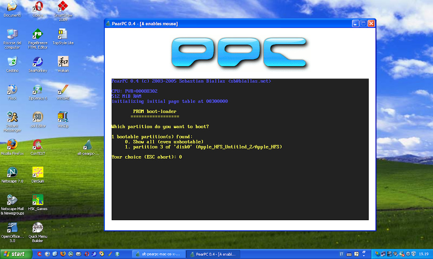The image size is (433, 259).
Task: Launch Netscape from the Quick Launch bar
Action: pyautogui.click(x=71, y=254)
